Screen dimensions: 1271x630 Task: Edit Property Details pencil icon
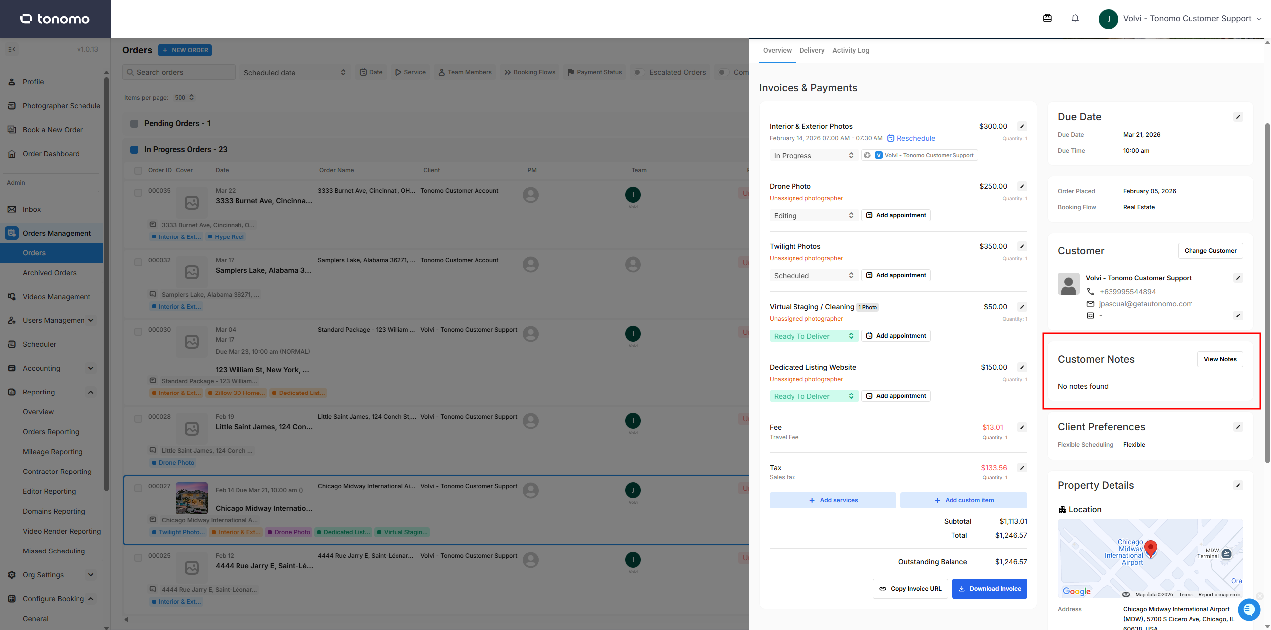(x=1238, y=485)
